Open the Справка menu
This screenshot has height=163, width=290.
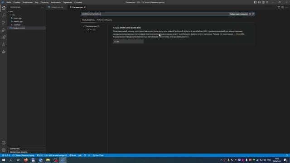pyautogui.click(x=78, y=2)
